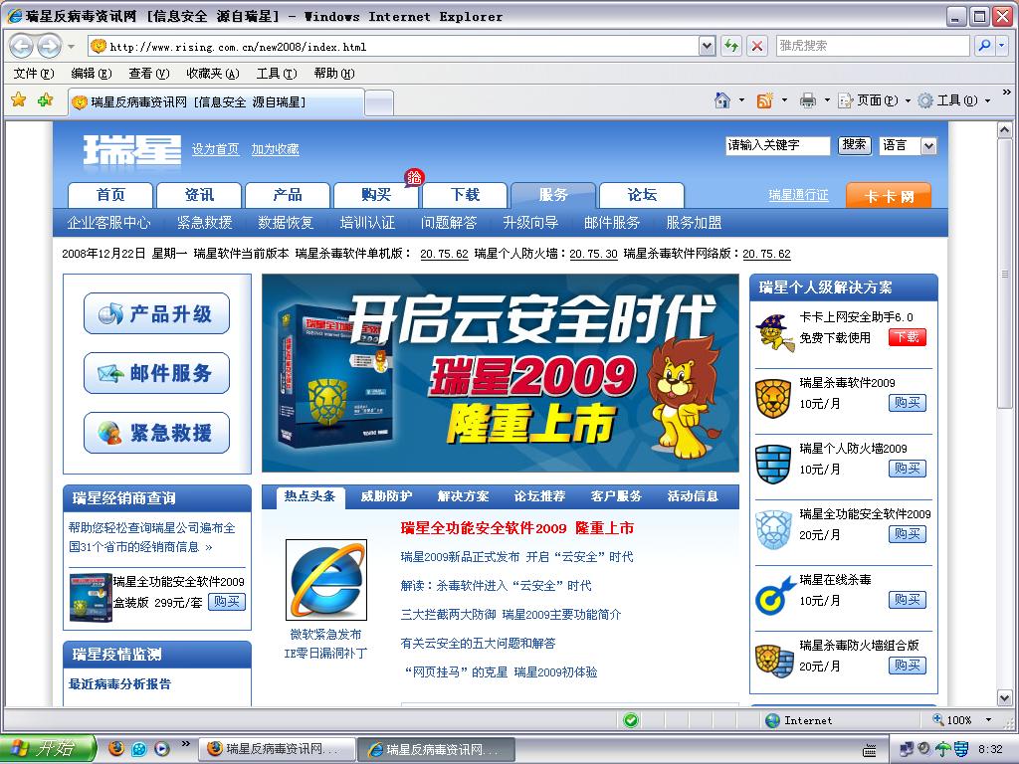
Task: Click Add to Favorites icon
Action: [45, 99]
